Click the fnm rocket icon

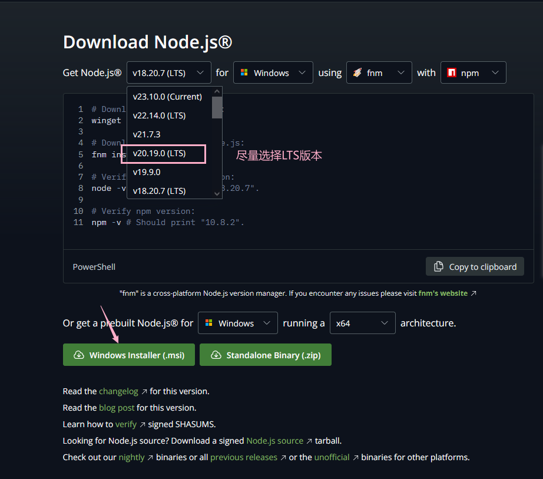[357, 72]
